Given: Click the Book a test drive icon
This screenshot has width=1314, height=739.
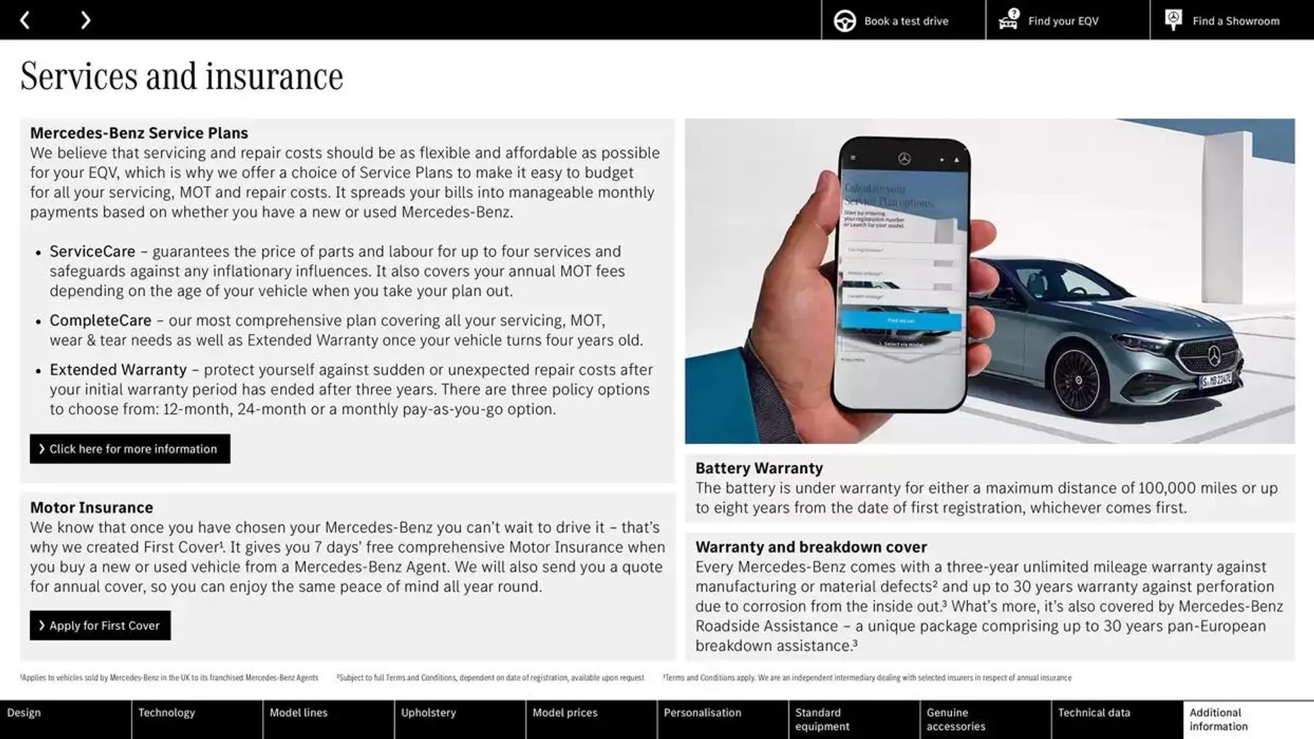Looking at the screenshot, I should coord(843,20).
